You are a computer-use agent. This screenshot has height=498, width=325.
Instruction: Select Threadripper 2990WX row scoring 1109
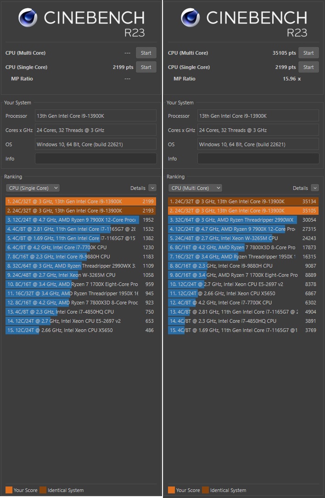pos(80,266)
